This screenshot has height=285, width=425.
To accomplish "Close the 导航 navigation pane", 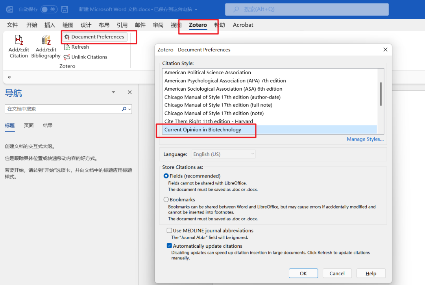I will [130, 92].
